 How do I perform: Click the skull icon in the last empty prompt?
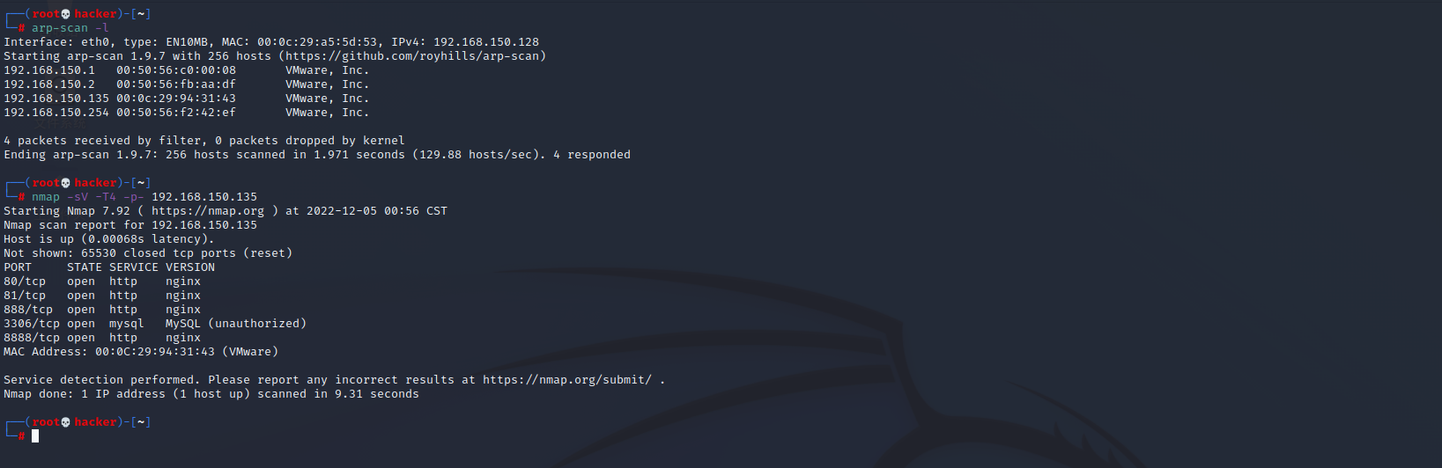tap(66, 422)
